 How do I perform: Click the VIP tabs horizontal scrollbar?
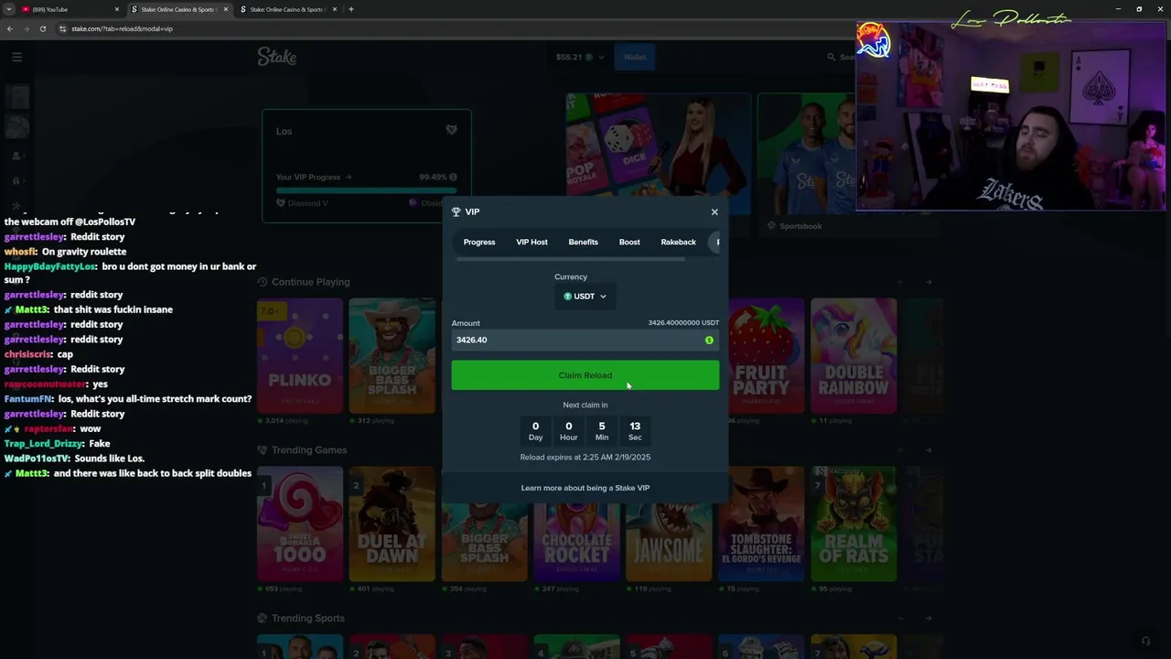[571, 259]
